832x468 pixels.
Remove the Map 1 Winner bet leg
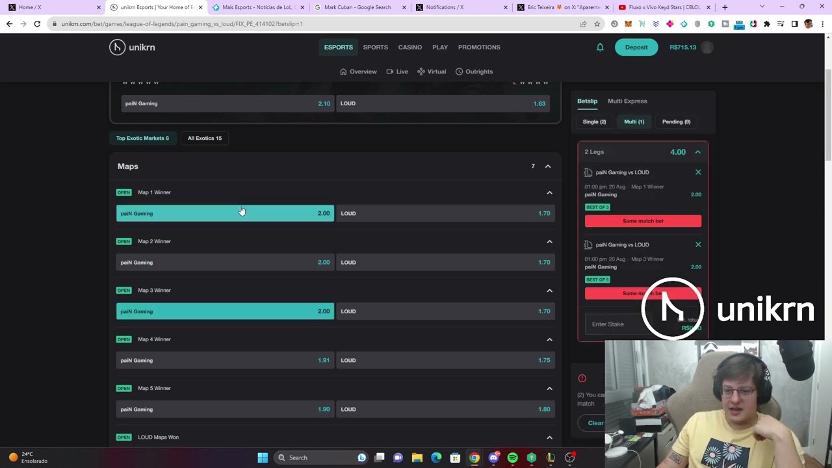click(698, 172)
